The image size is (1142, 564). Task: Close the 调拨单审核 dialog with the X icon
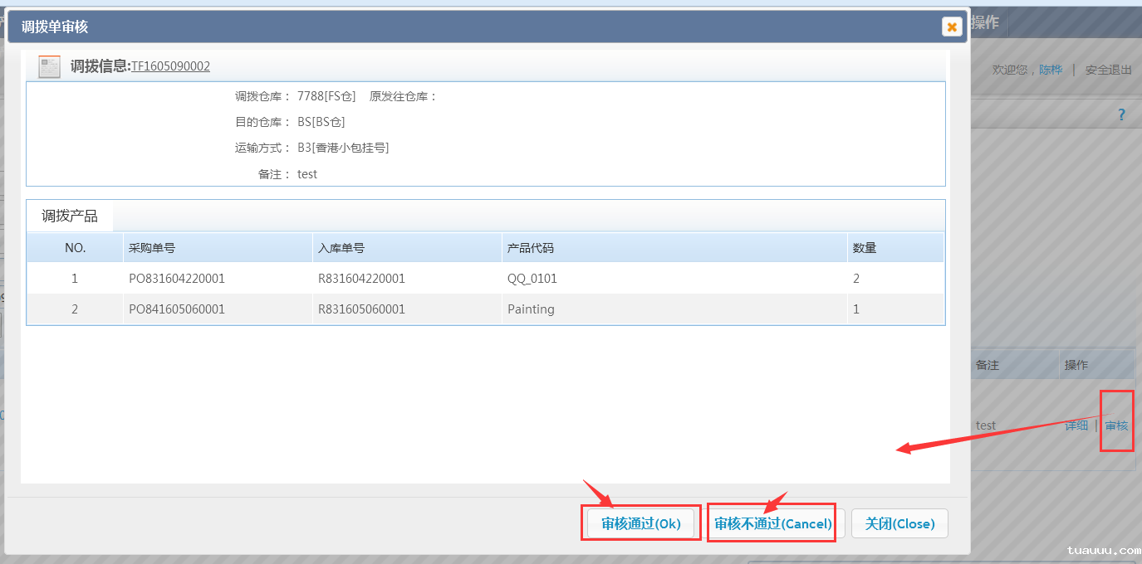(952, 27)
